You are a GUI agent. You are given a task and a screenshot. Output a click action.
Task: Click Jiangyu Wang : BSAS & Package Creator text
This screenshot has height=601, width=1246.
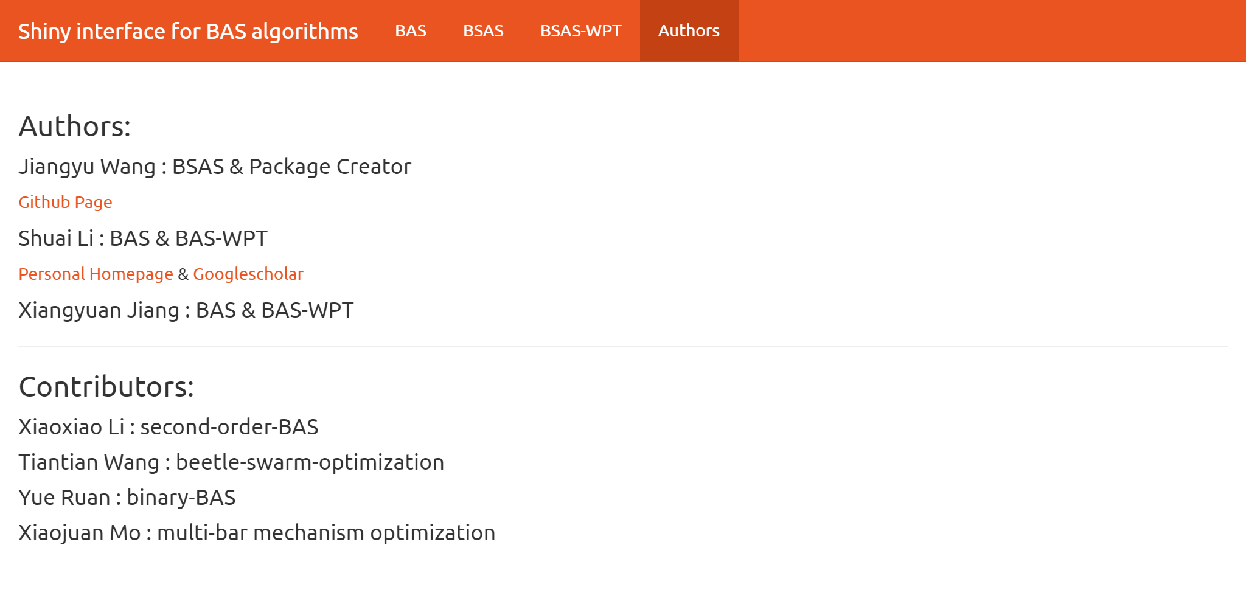[215, 167]
